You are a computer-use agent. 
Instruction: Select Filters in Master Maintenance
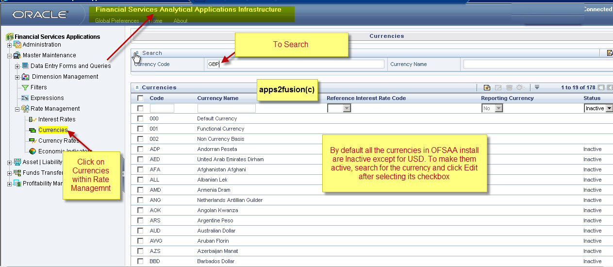click(x=39, y=87)
